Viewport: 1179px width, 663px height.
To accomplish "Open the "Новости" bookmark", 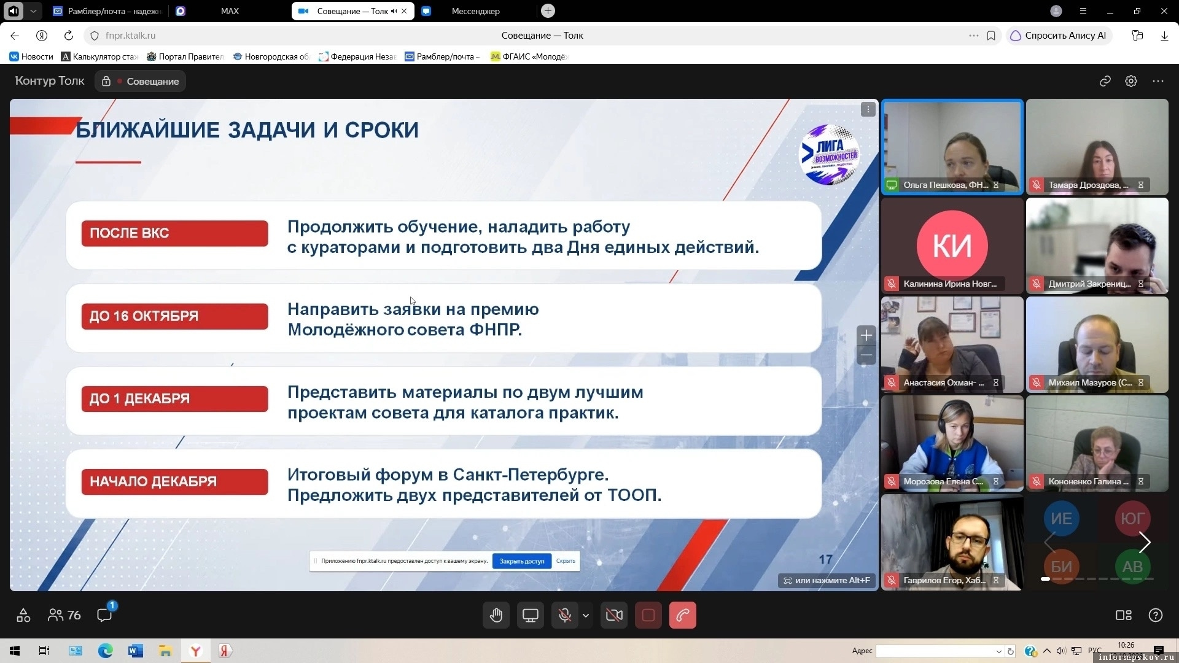I will pyautogui.click(x=31, y=56).
